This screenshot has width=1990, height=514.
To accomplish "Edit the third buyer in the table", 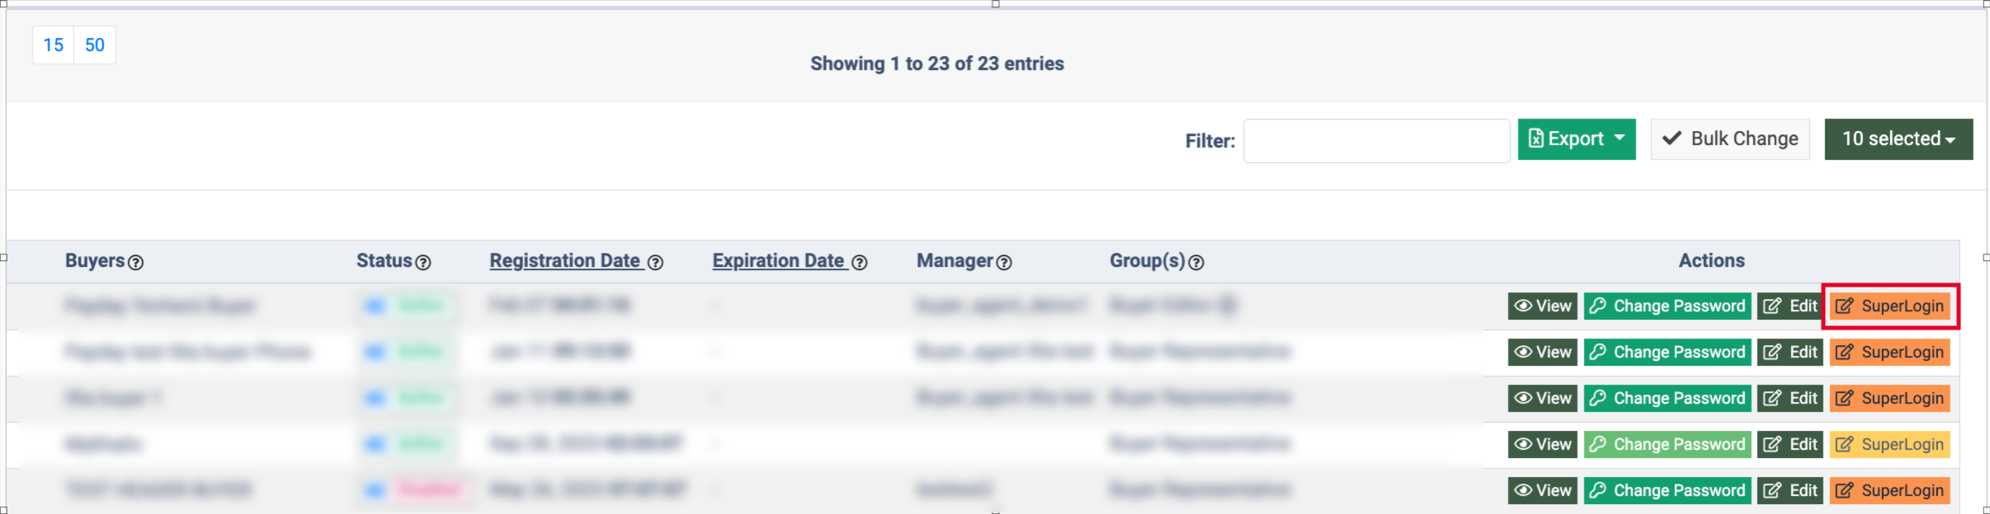I will [1790, 399].
